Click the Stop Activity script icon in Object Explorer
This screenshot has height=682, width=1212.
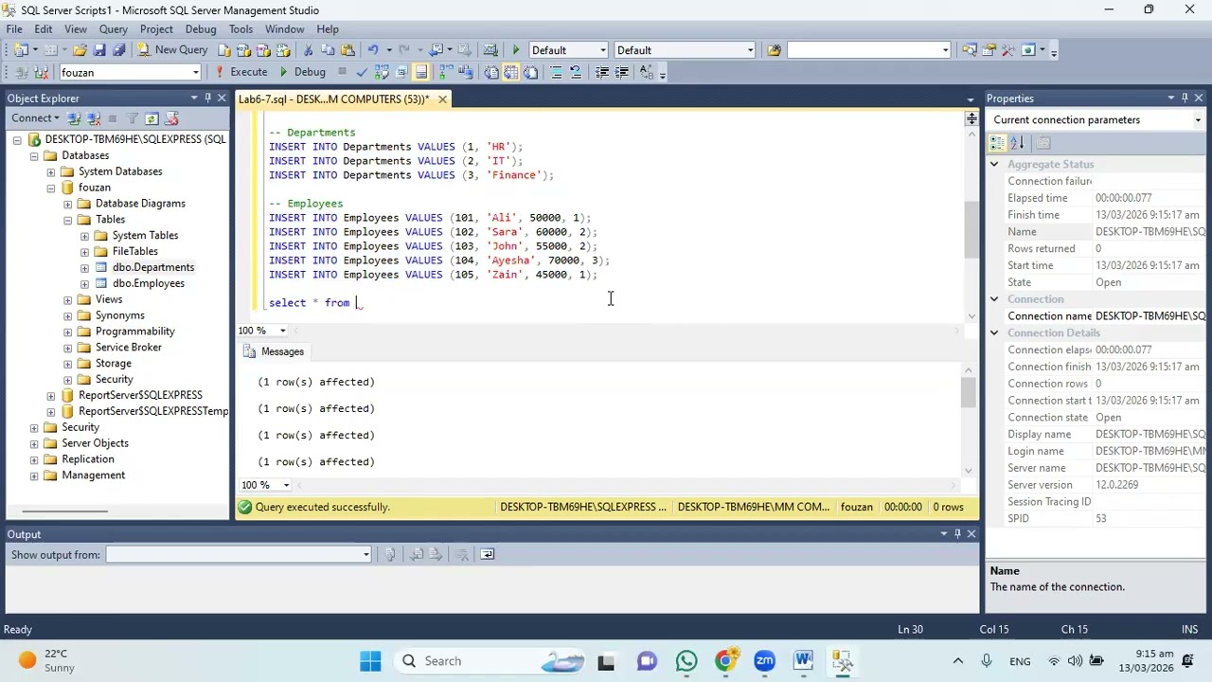(x=171, y=118)
